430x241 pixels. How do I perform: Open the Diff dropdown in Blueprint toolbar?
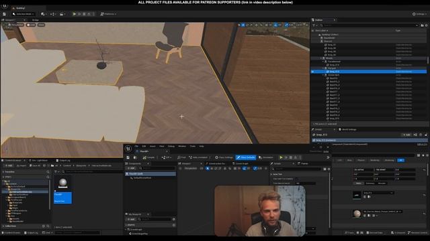(x=166, y=158)
